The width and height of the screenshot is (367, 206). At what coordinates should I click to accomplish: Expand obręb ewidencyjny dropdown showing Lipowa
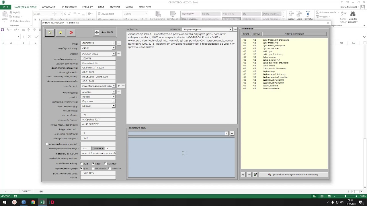pos(114,106)
